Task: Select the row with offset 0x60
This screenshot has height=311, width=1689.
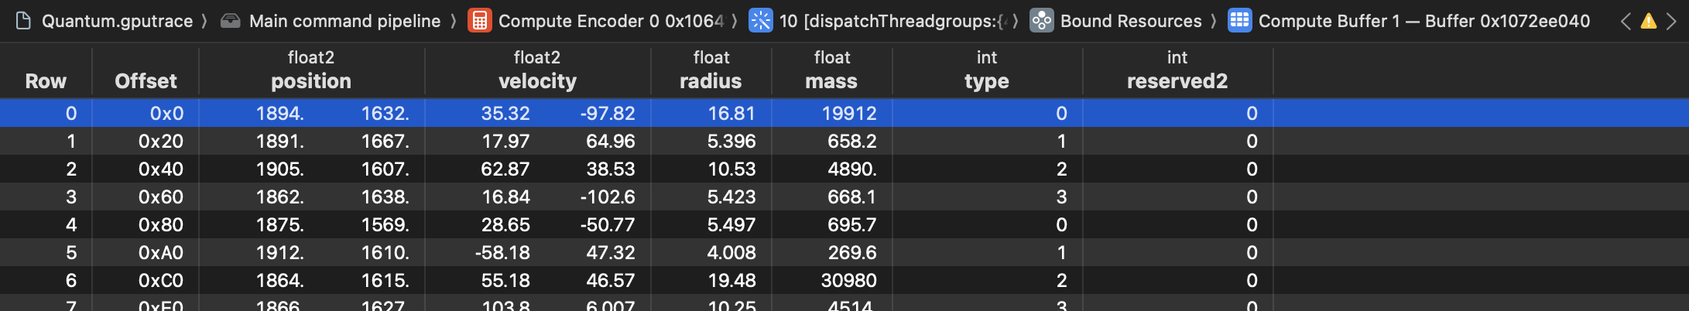Action: tap(161, 197)
